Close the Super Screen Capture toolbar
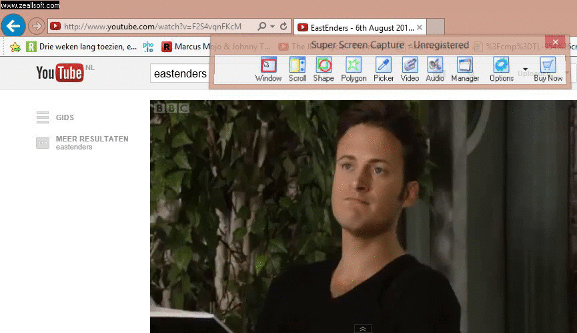 tap(555, 42)
